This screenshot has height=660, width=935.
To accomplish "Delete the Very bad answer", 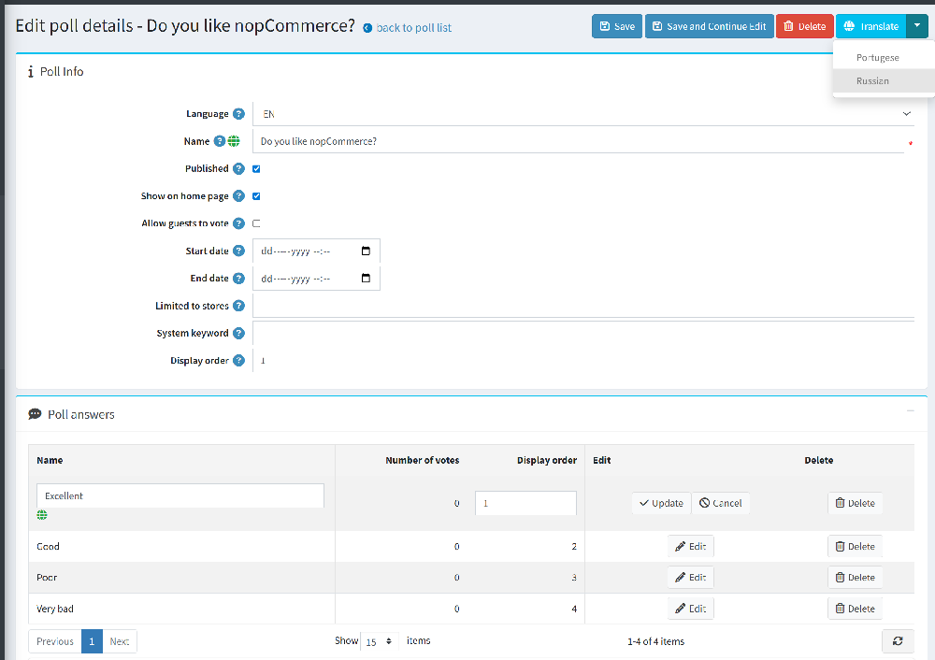I will tap(856, 609).
